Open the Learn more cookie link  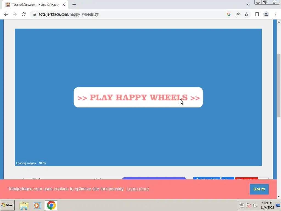click(x=138, y=189)
